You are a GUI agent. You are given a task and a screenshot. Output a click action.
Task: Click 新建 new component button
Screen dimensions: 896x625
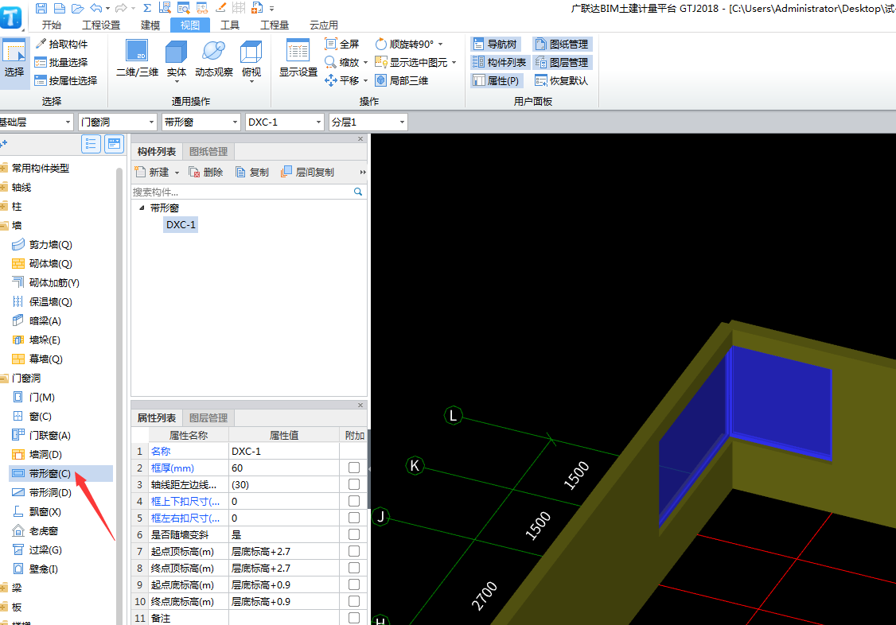tap(152, 173)
